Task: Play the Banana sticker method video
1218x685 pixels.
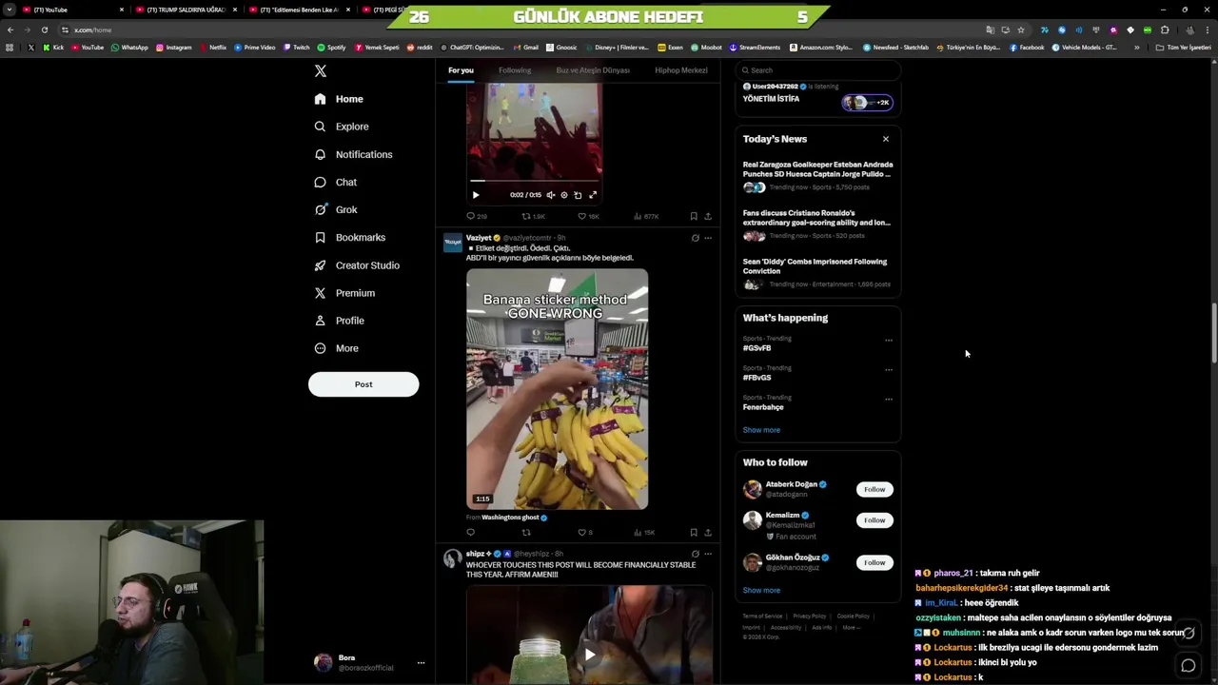Action: (557, 389)
